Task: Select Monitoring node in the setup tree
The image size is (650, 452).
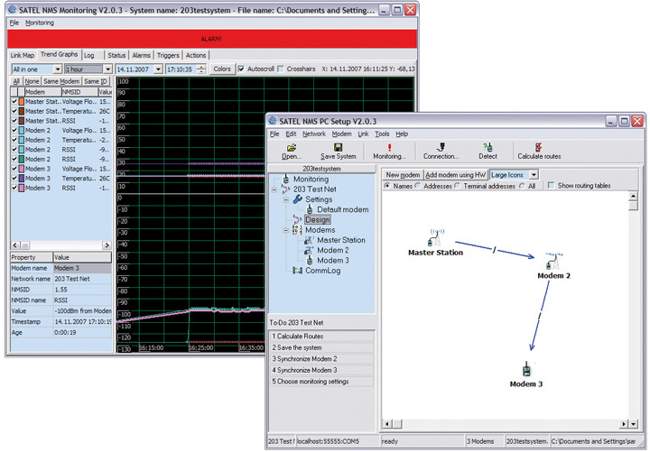Action: (311, 179)
